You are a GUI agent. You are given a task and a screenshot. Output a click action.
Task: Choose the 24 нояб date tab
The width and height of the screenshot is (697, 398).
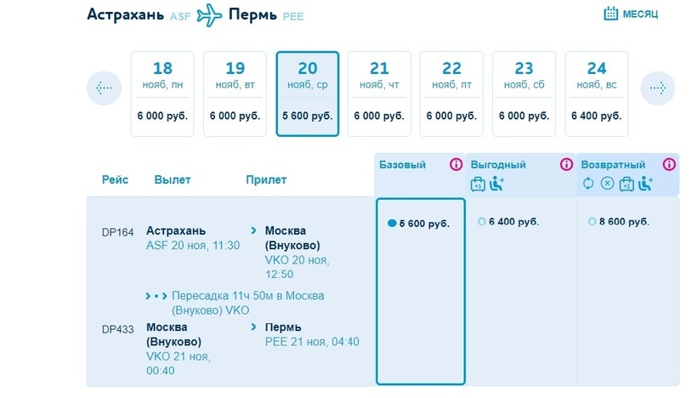(597, 94)
